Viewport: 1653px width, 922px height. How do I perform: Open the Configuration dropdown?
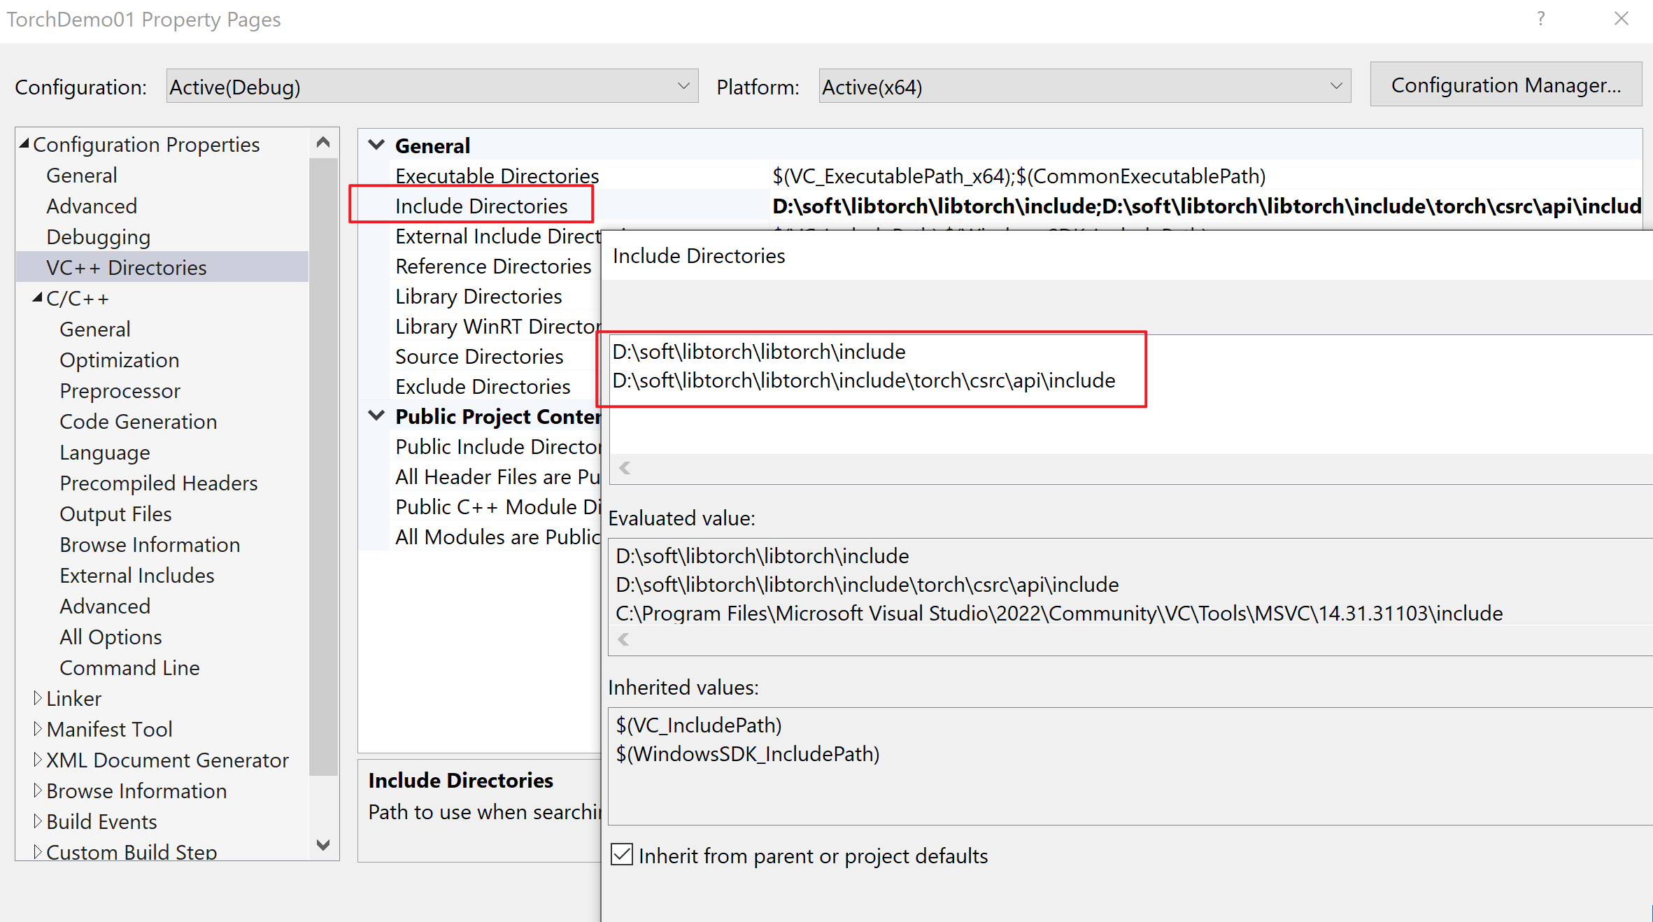tap(432, 86)
